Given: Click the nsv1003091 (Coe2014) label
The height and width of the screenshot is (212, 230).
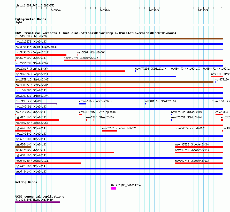Looking at the screenshot, I should [x=31, y=107].
